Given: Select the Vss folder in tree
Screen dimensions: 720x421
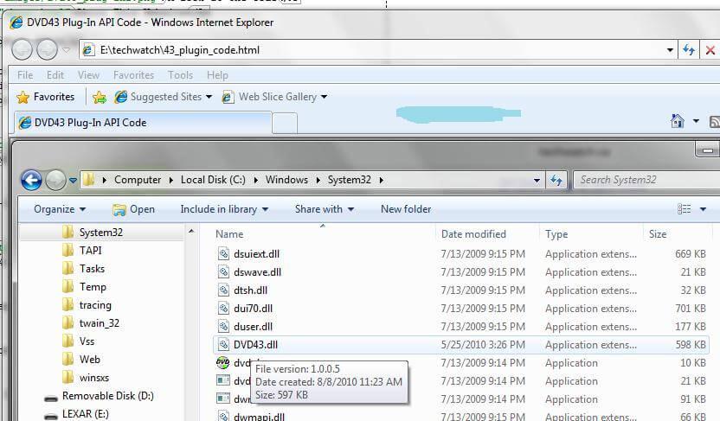Looking at the screenshot, I should 87,341.
